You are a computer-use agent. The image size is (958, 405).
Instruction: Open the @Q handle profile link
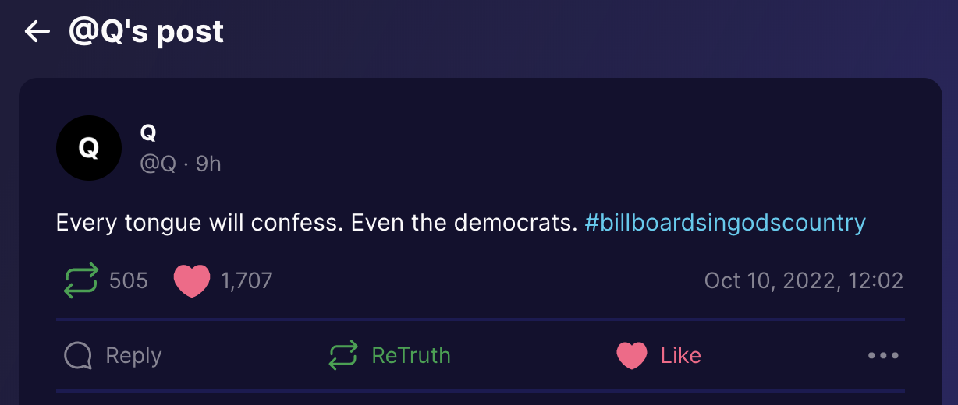tap(157, 164)
